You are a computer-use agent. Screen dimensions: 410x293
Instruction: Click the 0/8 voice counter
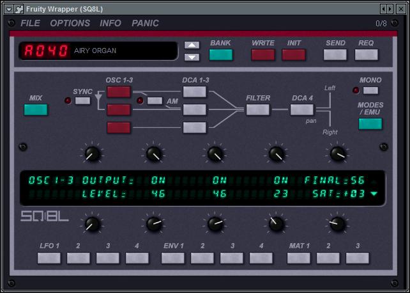tap(381, 24)
